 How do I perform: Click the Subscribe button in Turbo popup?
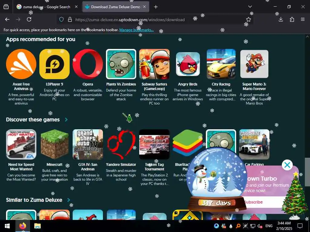pyautogui.click(x=253, y=202)
